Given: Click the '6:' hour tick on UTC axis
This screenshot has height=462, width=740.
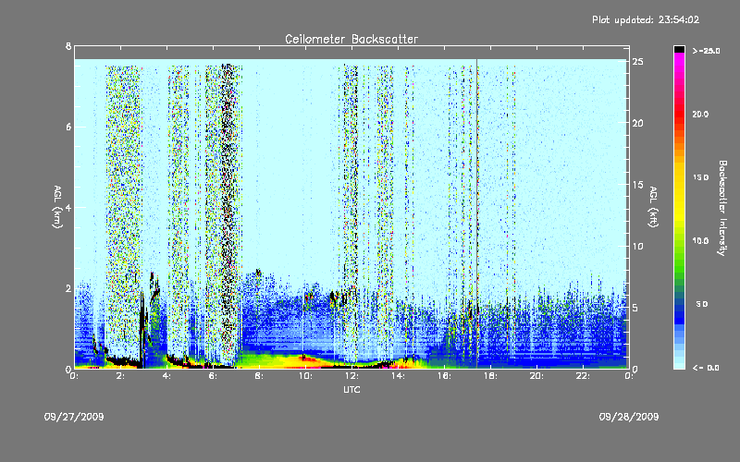Looking at the screenshot, I should tap(213, 376).
